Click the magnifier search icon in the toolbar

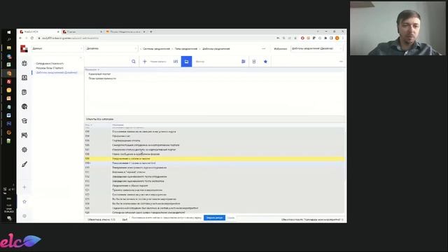pyautogui.click(x=134, y=62)
